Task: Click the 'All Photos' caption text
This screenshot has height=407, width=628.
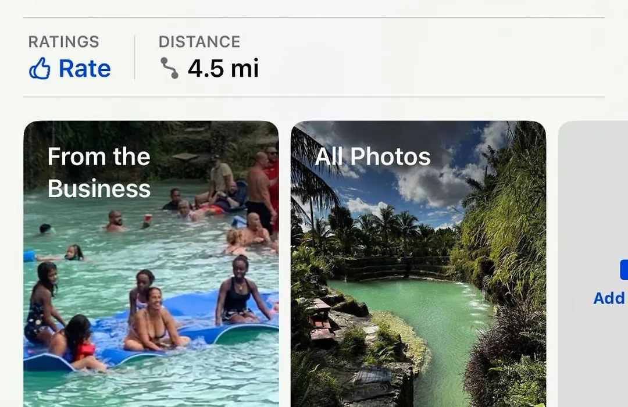Action: pos(373,156)
